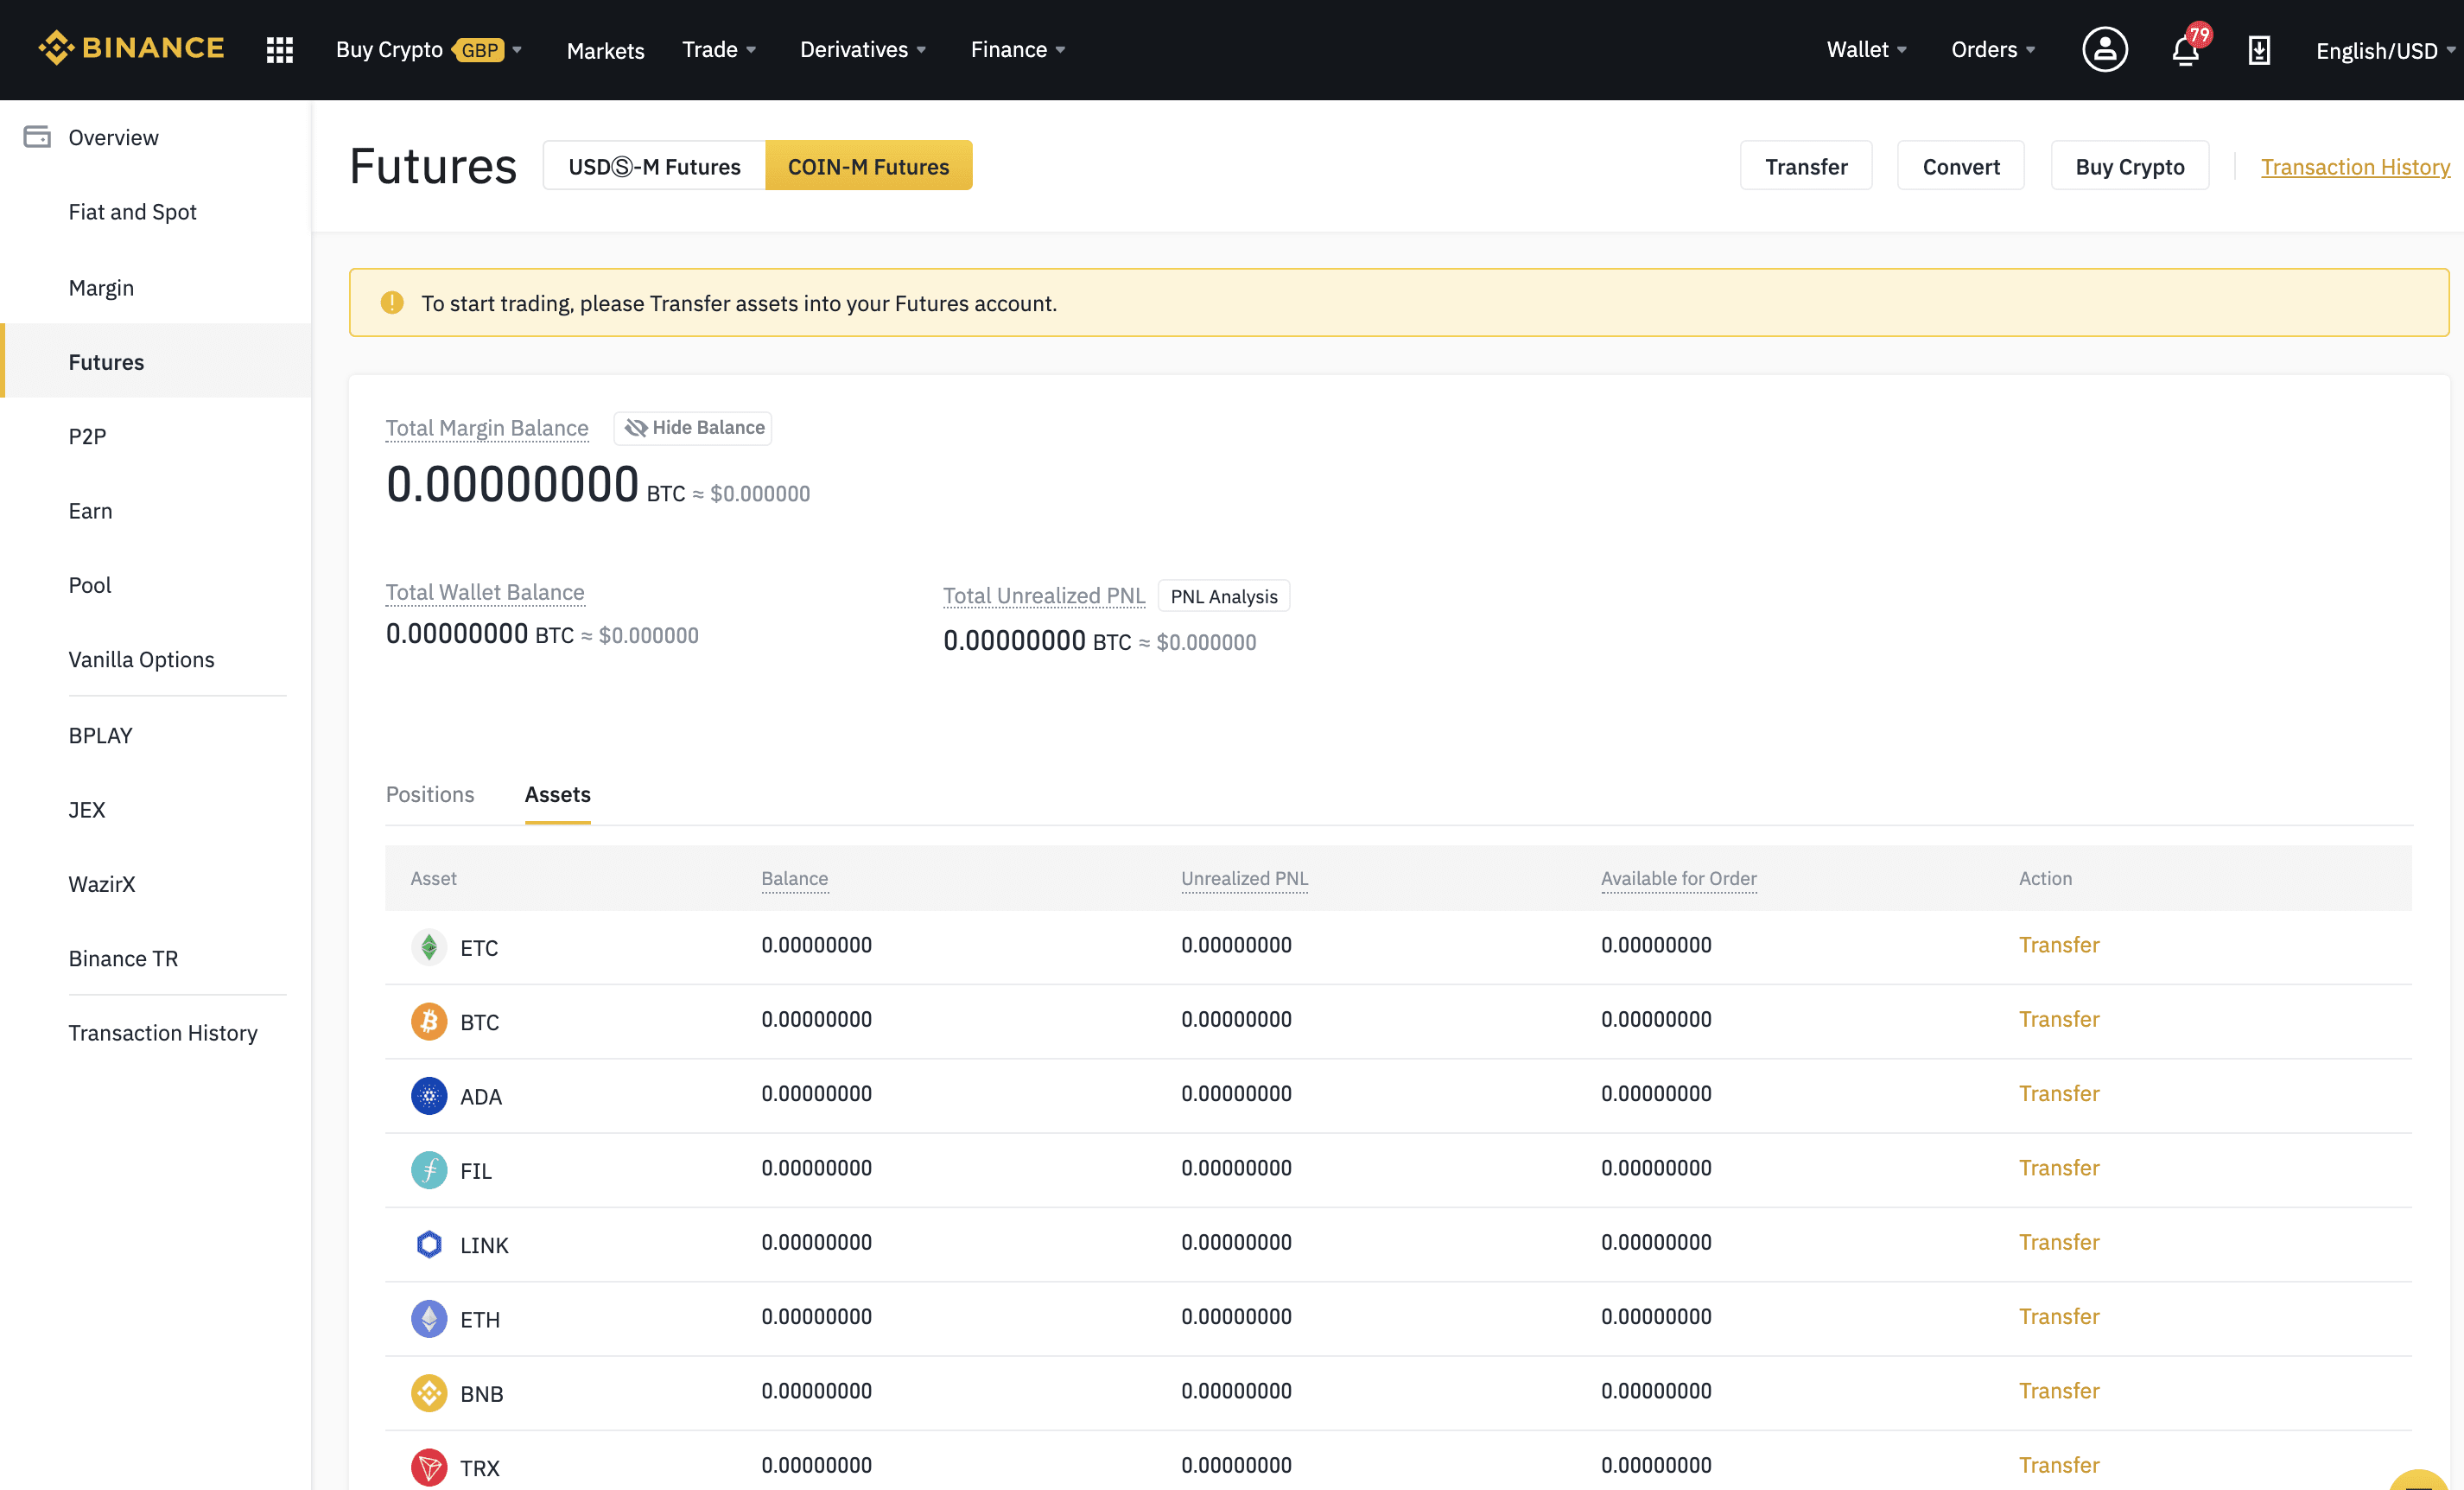
Task: Click the TRX coin icon
Action: (429, 1467)
